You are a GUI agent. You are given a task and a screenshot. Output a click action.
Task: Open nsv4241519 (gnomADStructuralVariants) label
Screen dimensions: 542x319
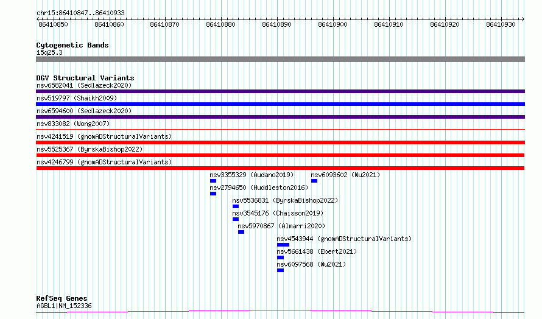click(104, 136)
